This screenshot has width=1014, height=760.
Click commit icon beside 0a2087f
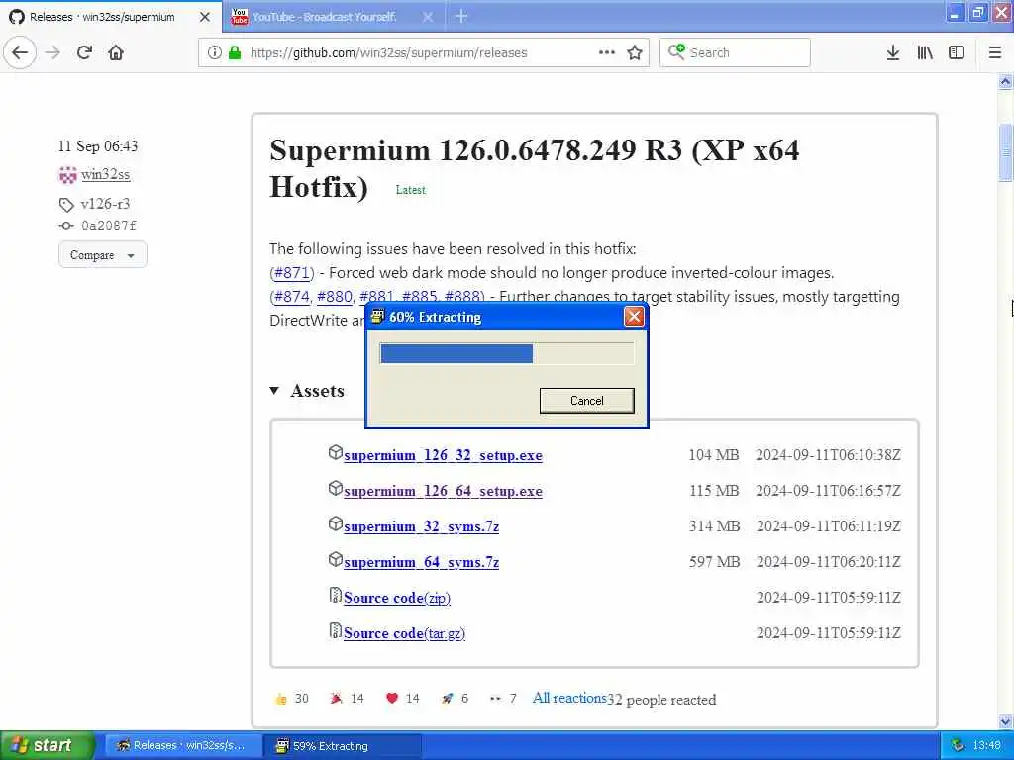point(66,226)
